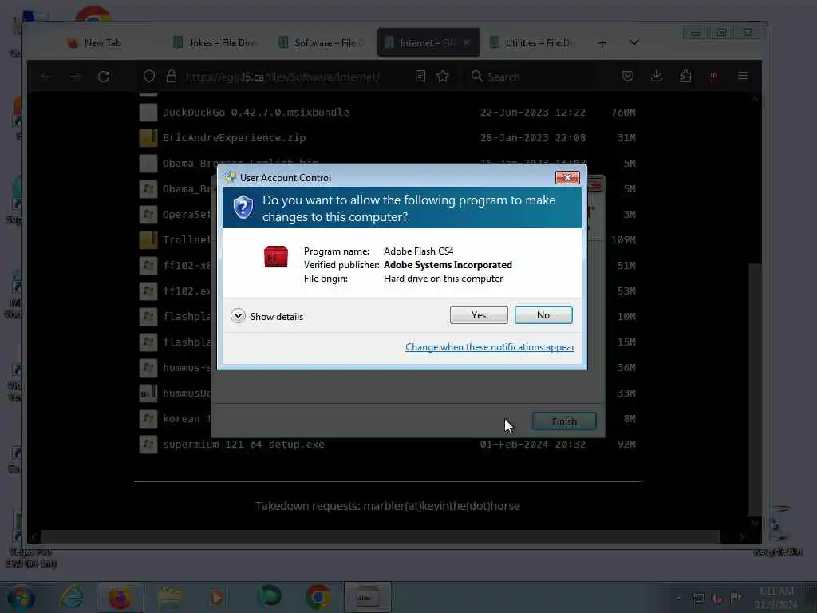
Task: Open Google Chrome from the taskbar
Action: (318, 597)
